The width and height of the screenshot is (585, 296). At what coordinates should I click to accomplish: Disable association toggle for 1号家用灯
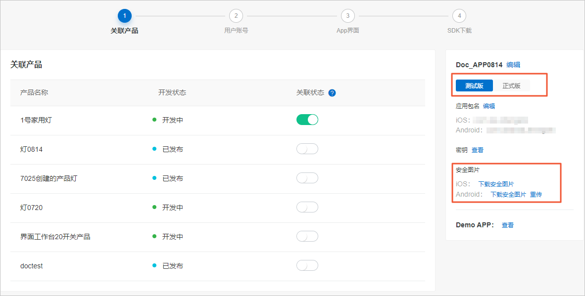coord(307,120)
